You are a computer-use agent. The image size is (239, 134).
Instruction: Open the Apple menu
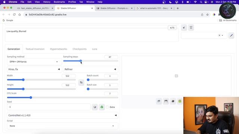(4, 2)
